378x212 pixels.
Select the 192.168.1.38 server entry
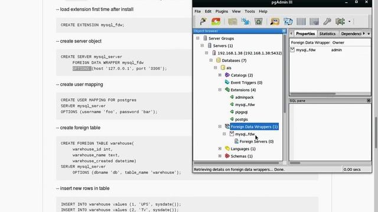tap(249, 53)
